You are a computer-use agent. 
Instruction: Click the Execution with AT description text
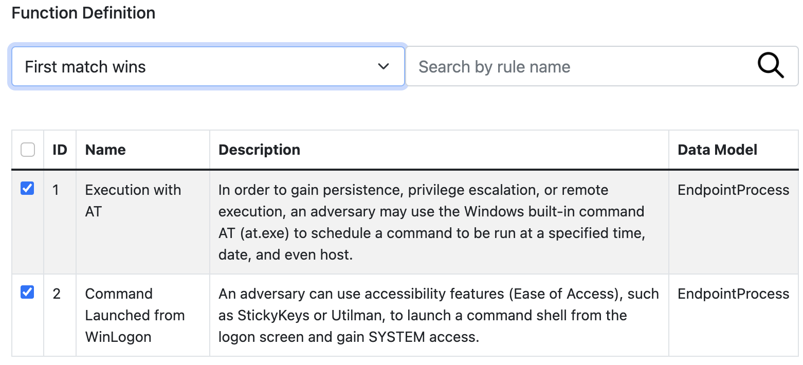[x=431, y=222]
